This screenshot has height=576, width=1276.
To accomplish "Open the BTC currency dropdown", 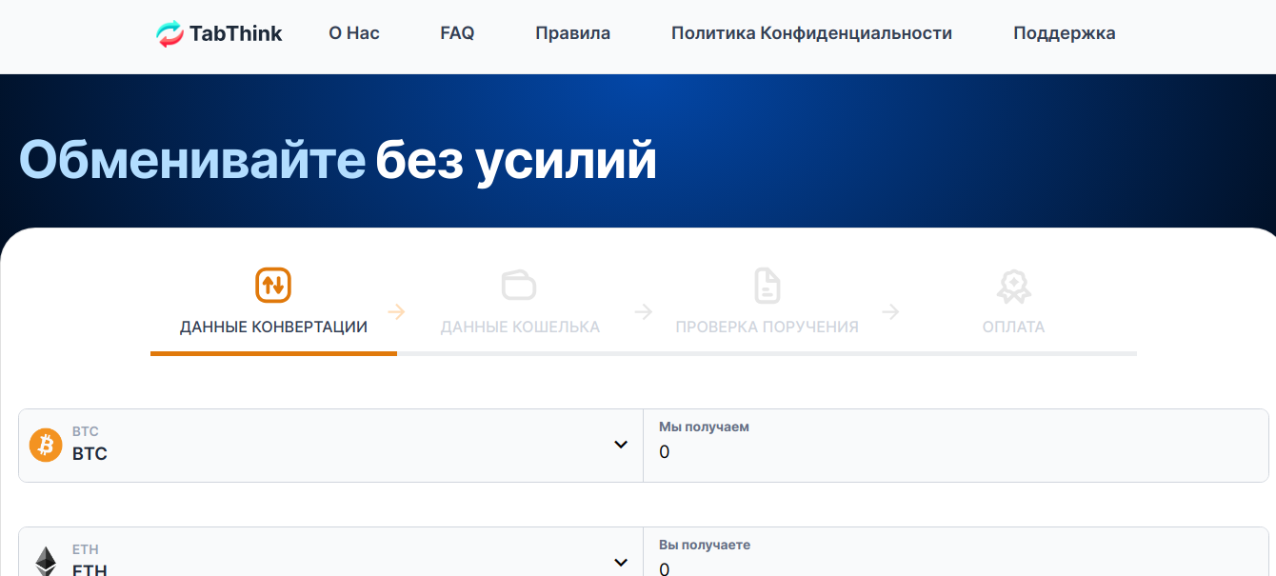I will click(x=330, y=446).
